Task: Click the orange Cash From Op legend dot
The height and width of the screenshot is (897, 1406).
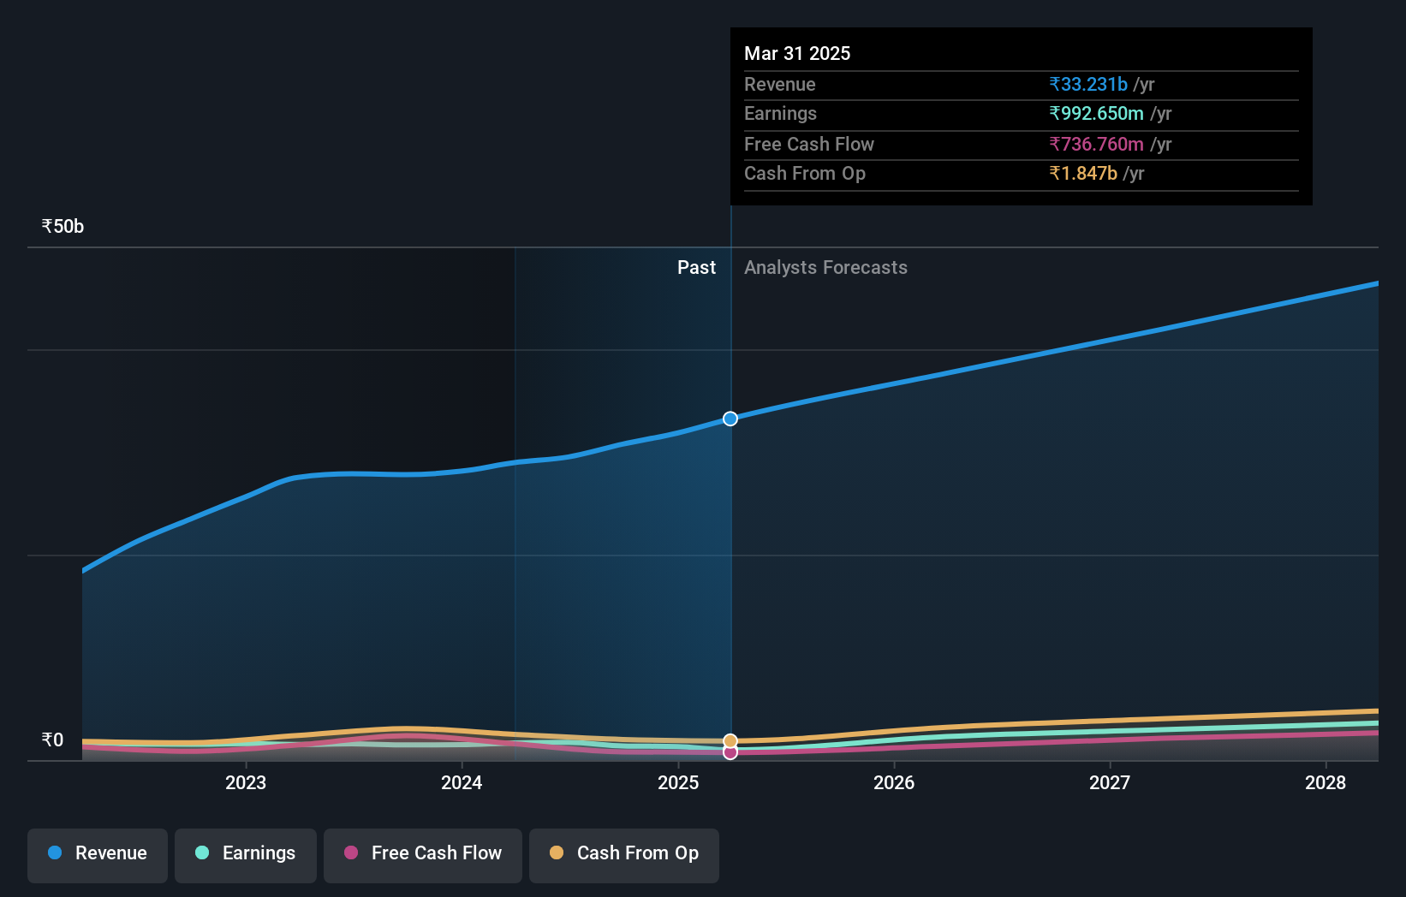Action: 557,852
